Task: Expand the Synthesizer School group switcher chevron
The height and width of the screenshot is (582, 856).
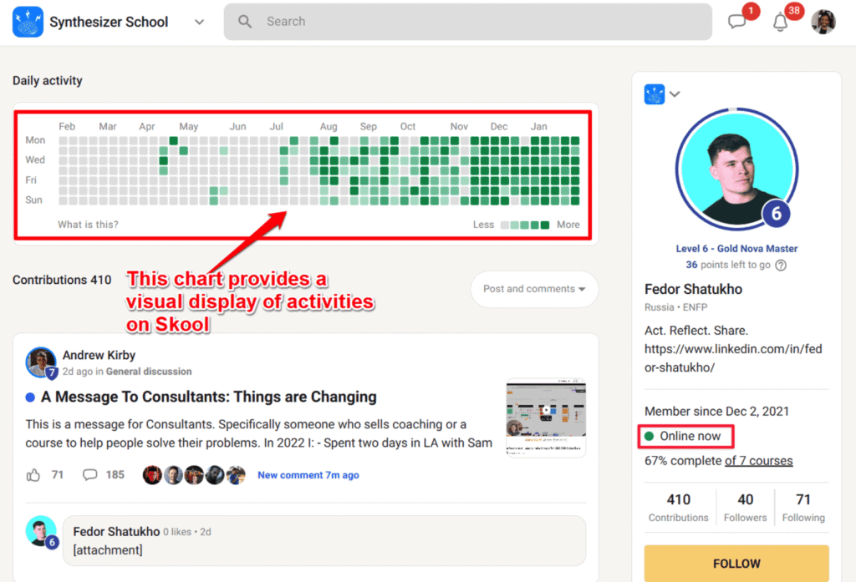Action: [199, 22]
